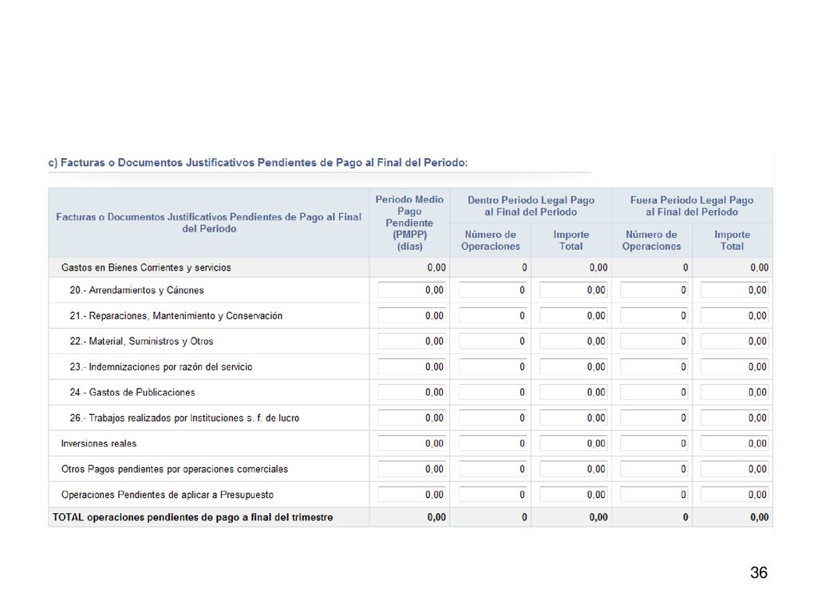
Task: Click Dentro Importe Total field for Trabajos realizados row
Action: (x=574, y=417)
